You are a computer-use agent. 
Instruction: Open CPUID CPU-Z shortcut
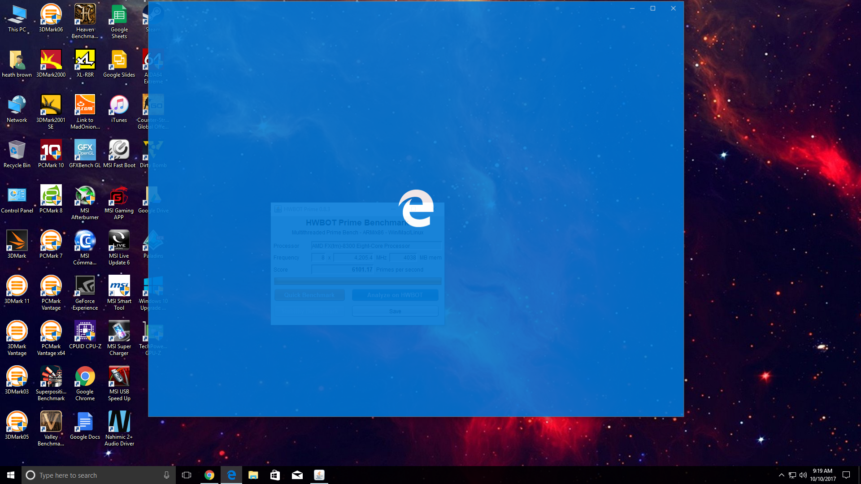(x=85, y=336)
